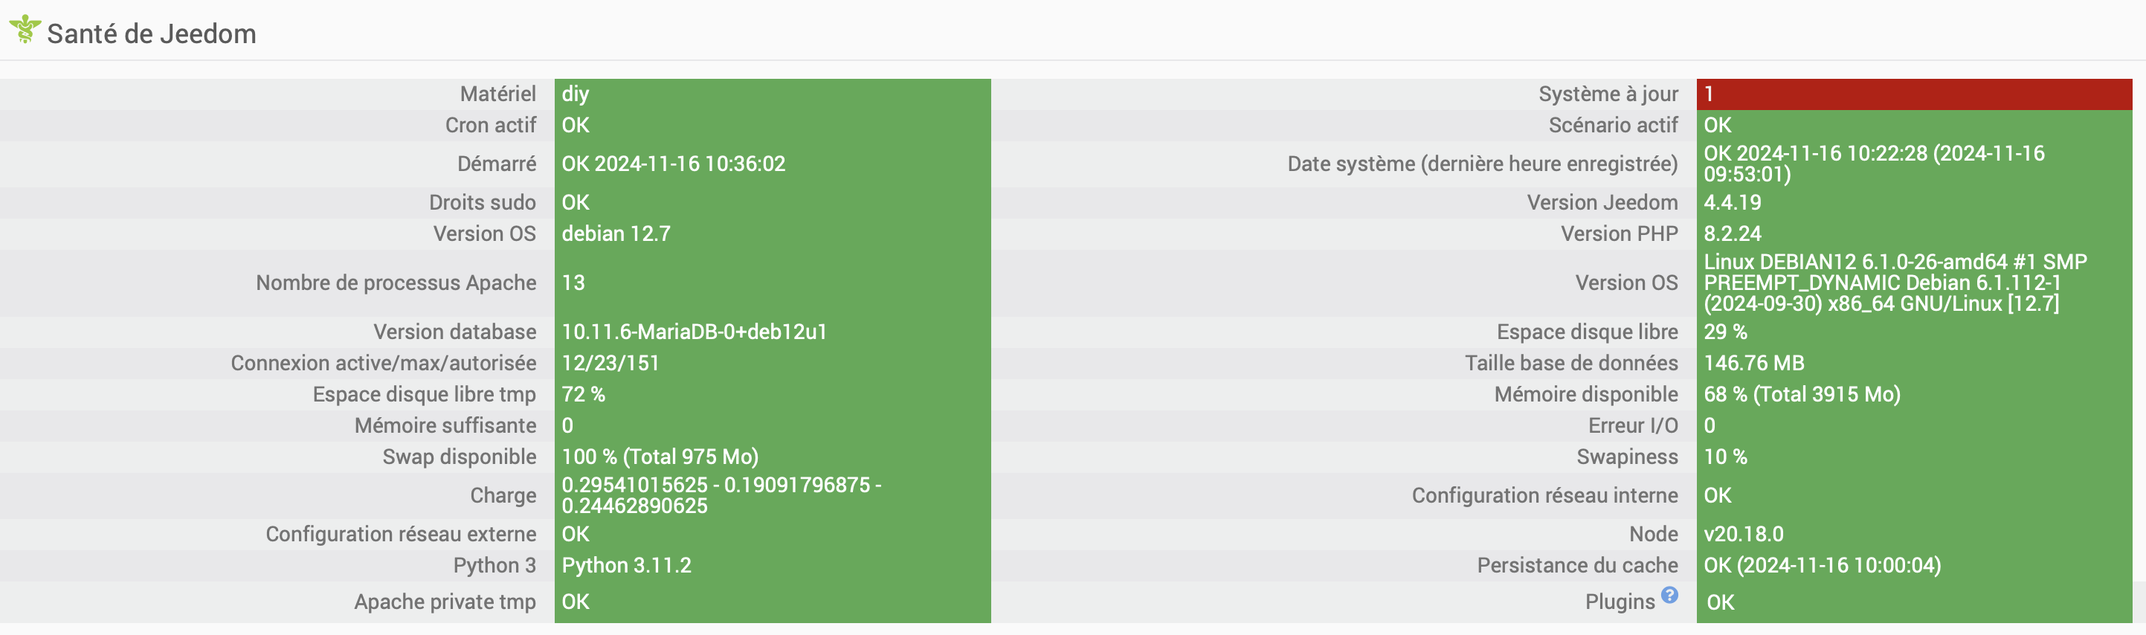Click the 'Plugins' label

click(1620, 602)
